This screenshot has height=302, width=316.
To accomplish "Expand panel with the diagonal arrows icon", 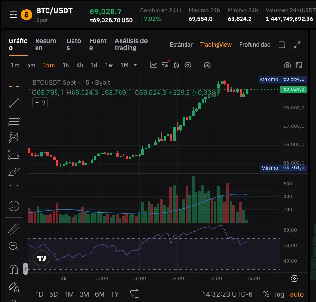I will tap(297, 45).
